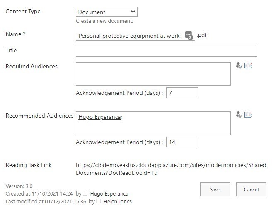Focus the empty Title input box
The height and width of the screenshot is (210, 278).
166,51
